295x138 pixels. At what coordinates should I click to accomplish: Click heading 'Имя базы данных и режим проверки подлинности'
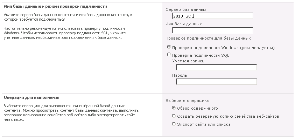(x=55, y=6)
